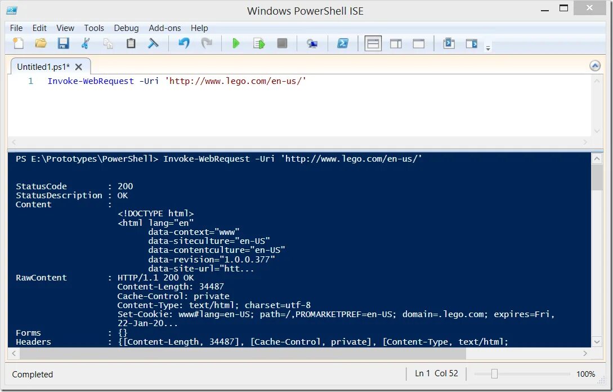
Task: Save the script with floppy icon
Action: coord(64,43)
